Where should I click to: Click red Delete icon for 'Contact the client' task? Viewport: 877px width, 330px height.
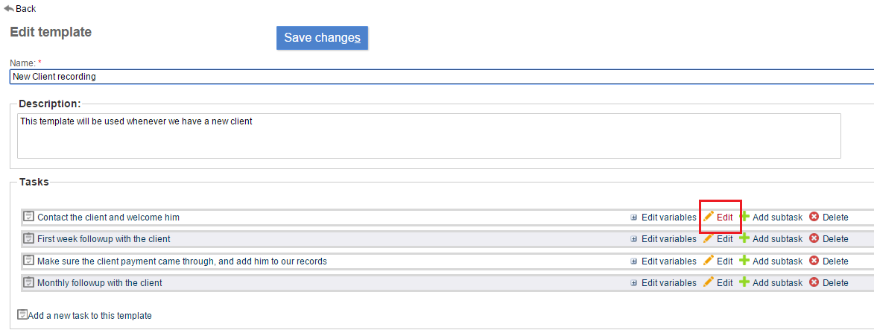tap(814, 217)
